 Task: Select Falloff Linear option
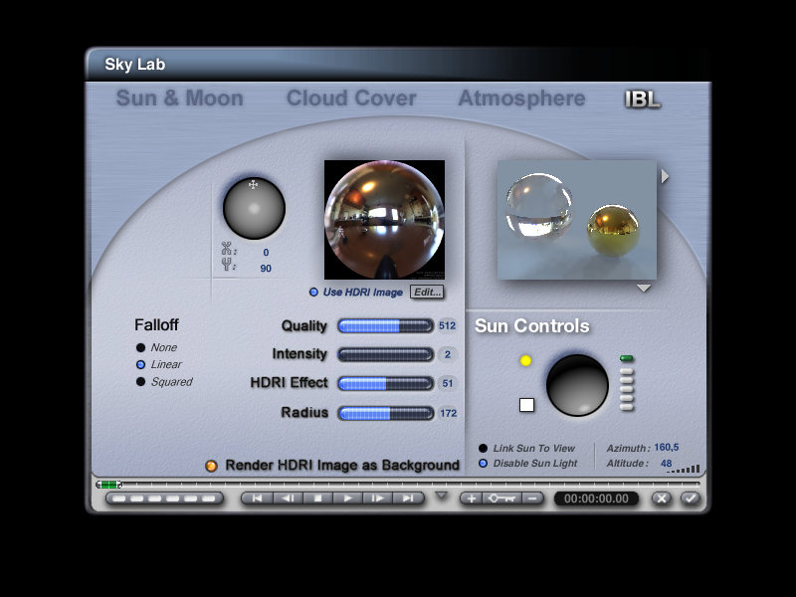click(x=159, y=364)
